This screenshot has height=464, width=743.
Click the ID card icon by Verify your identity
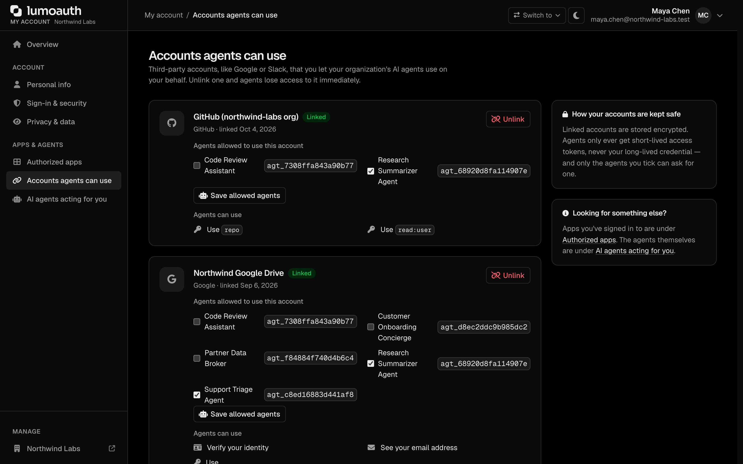point(197,448)
